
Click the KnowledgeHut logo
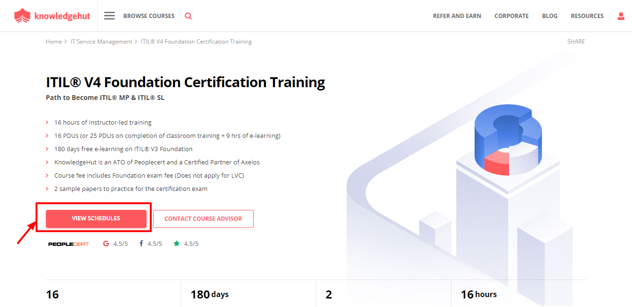pos(52,15)
